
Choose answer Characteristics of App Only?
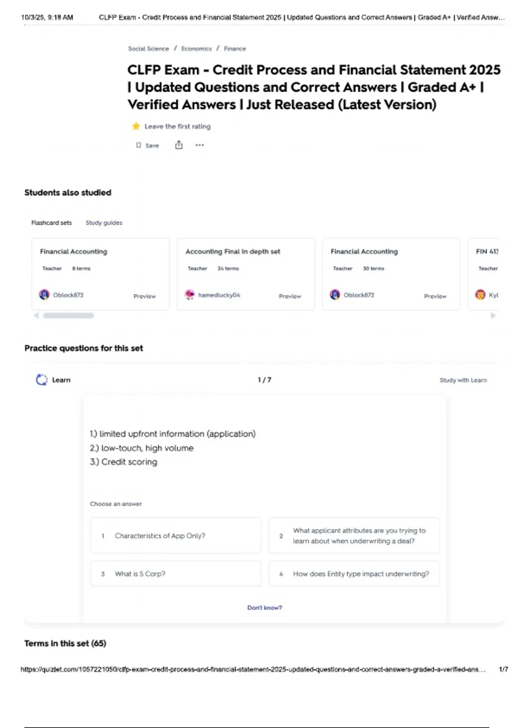(x=176, y=536)
